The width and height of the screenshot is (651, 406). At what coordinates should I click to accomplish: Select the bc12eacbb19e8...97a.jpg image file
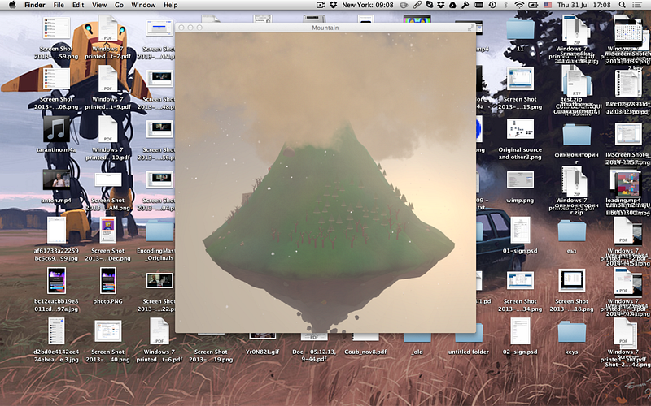coord(56,280)
